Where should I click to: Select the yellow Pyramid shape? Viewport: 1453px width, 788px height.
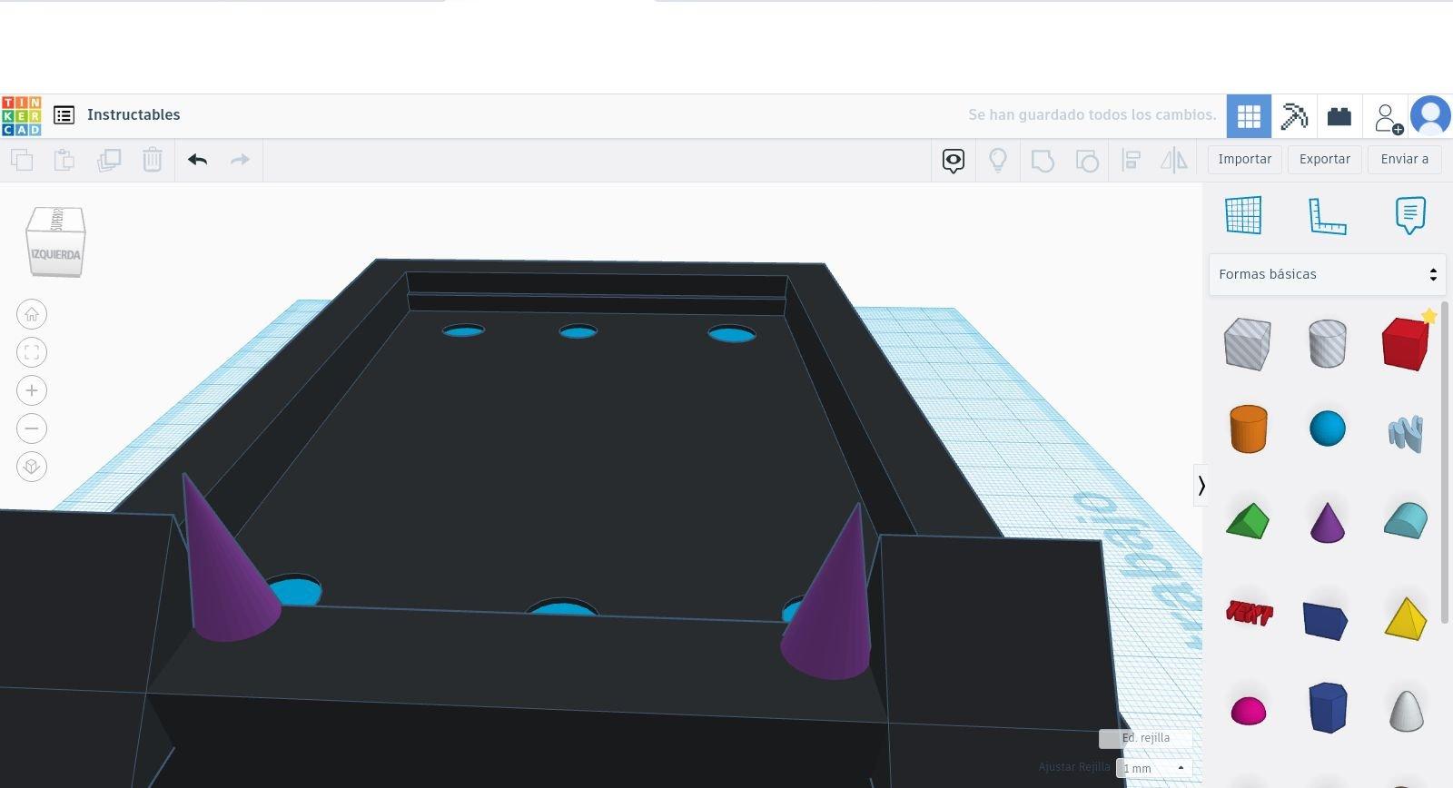click(x=1406, y=618)
